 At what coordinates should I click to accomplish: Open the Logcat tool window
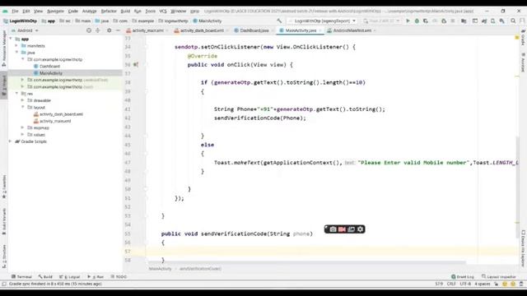coord(70,277)
